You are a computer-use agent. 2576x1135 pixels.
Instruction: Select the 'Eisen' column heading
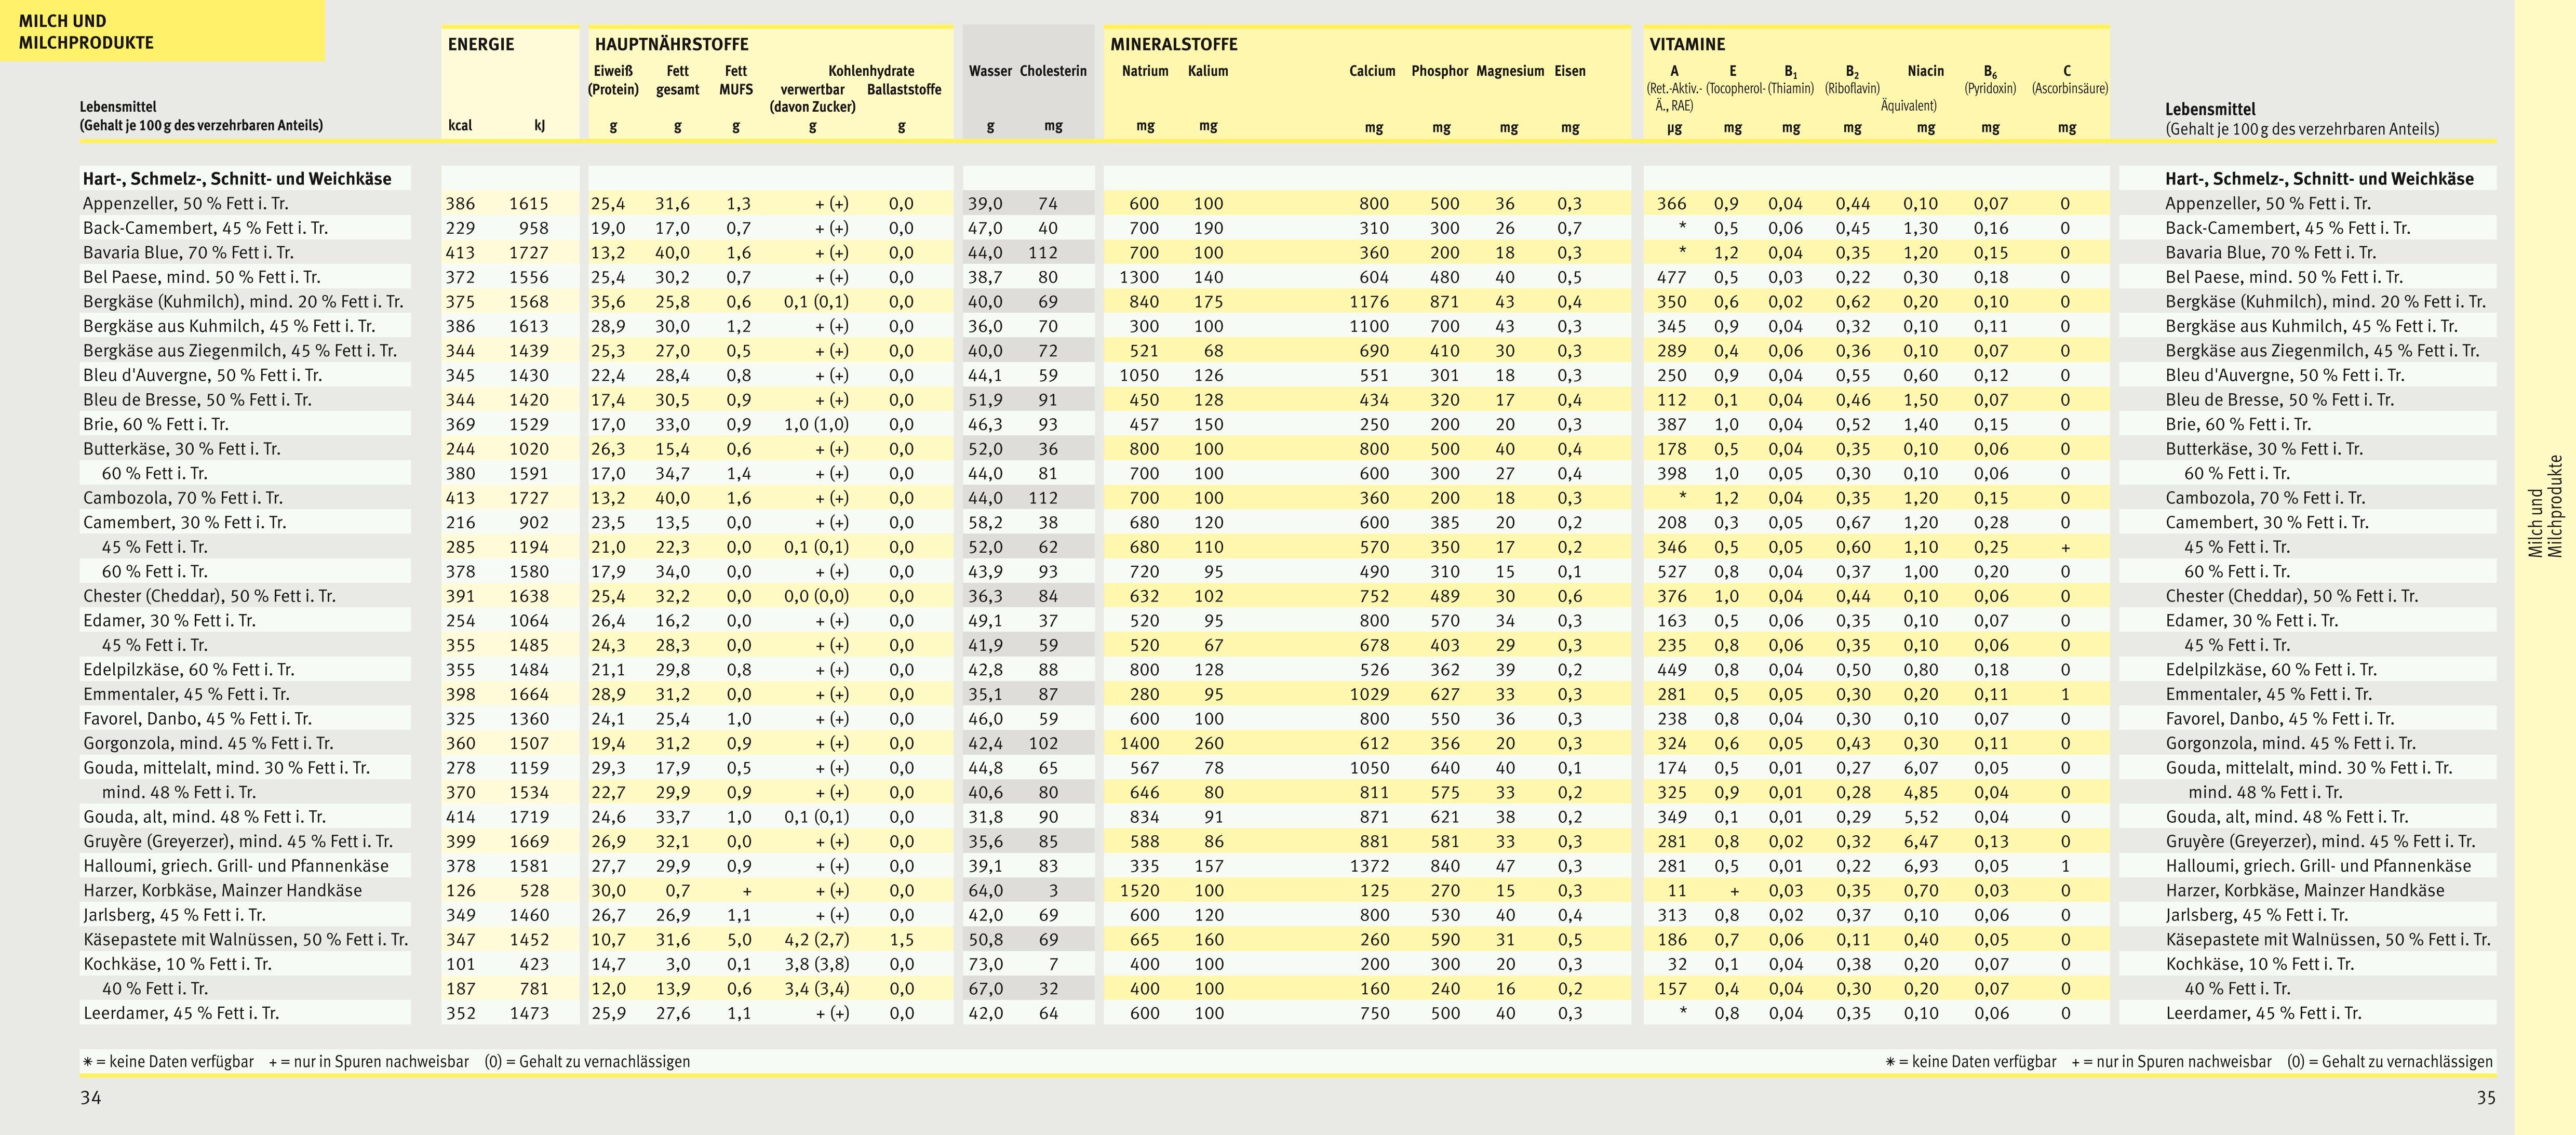[x=1570, y=71]
